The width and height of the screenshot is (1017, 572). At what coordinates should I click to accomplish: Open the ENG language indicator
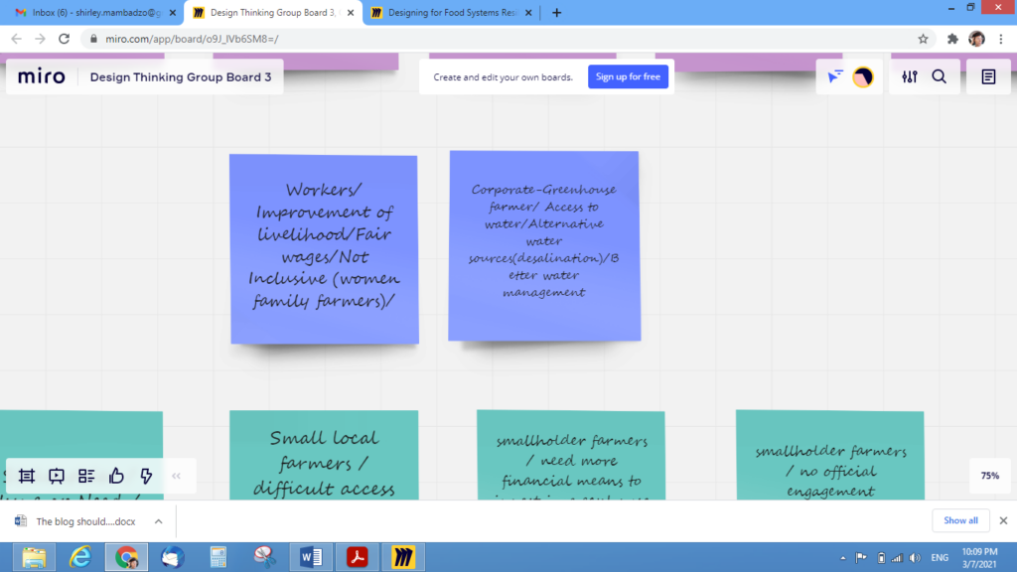940,558
